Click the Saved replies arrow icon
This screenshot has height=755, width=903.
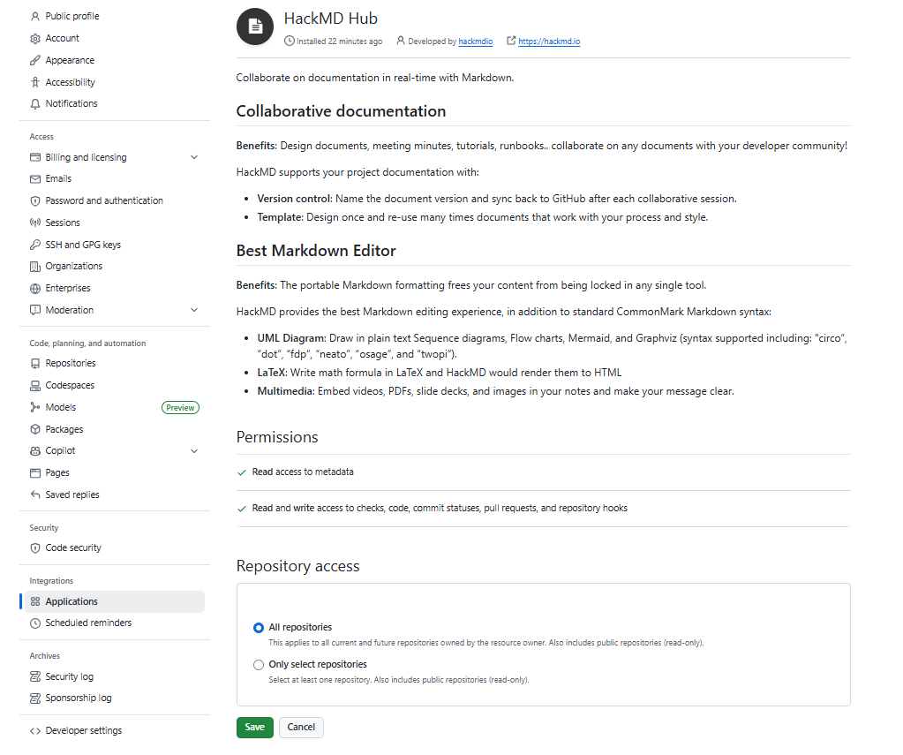pos(35,495)
